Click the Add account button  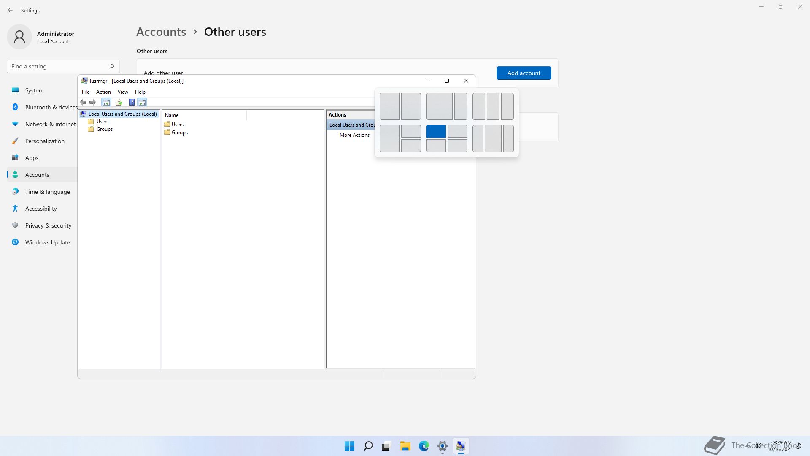(524, 73)
